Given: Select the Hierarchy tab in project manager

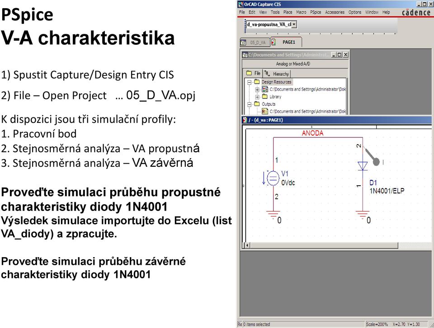Looking at the screenshot, I should pyautogui.click(x=277, y=74).
